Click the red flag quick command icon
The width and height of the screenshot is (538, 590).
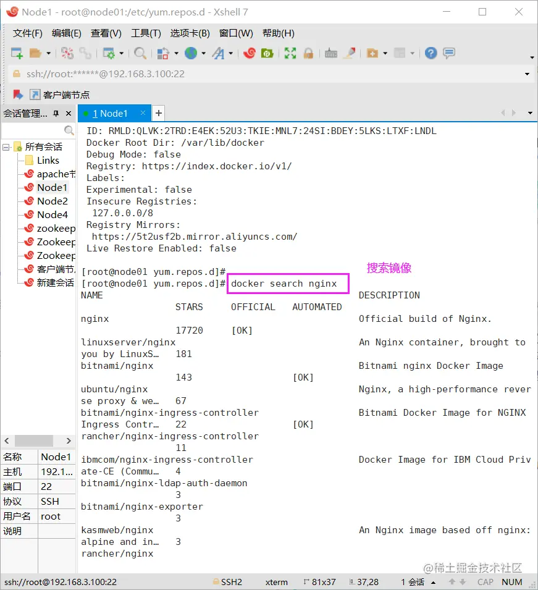pyautogui.click(x=18, y=95)
